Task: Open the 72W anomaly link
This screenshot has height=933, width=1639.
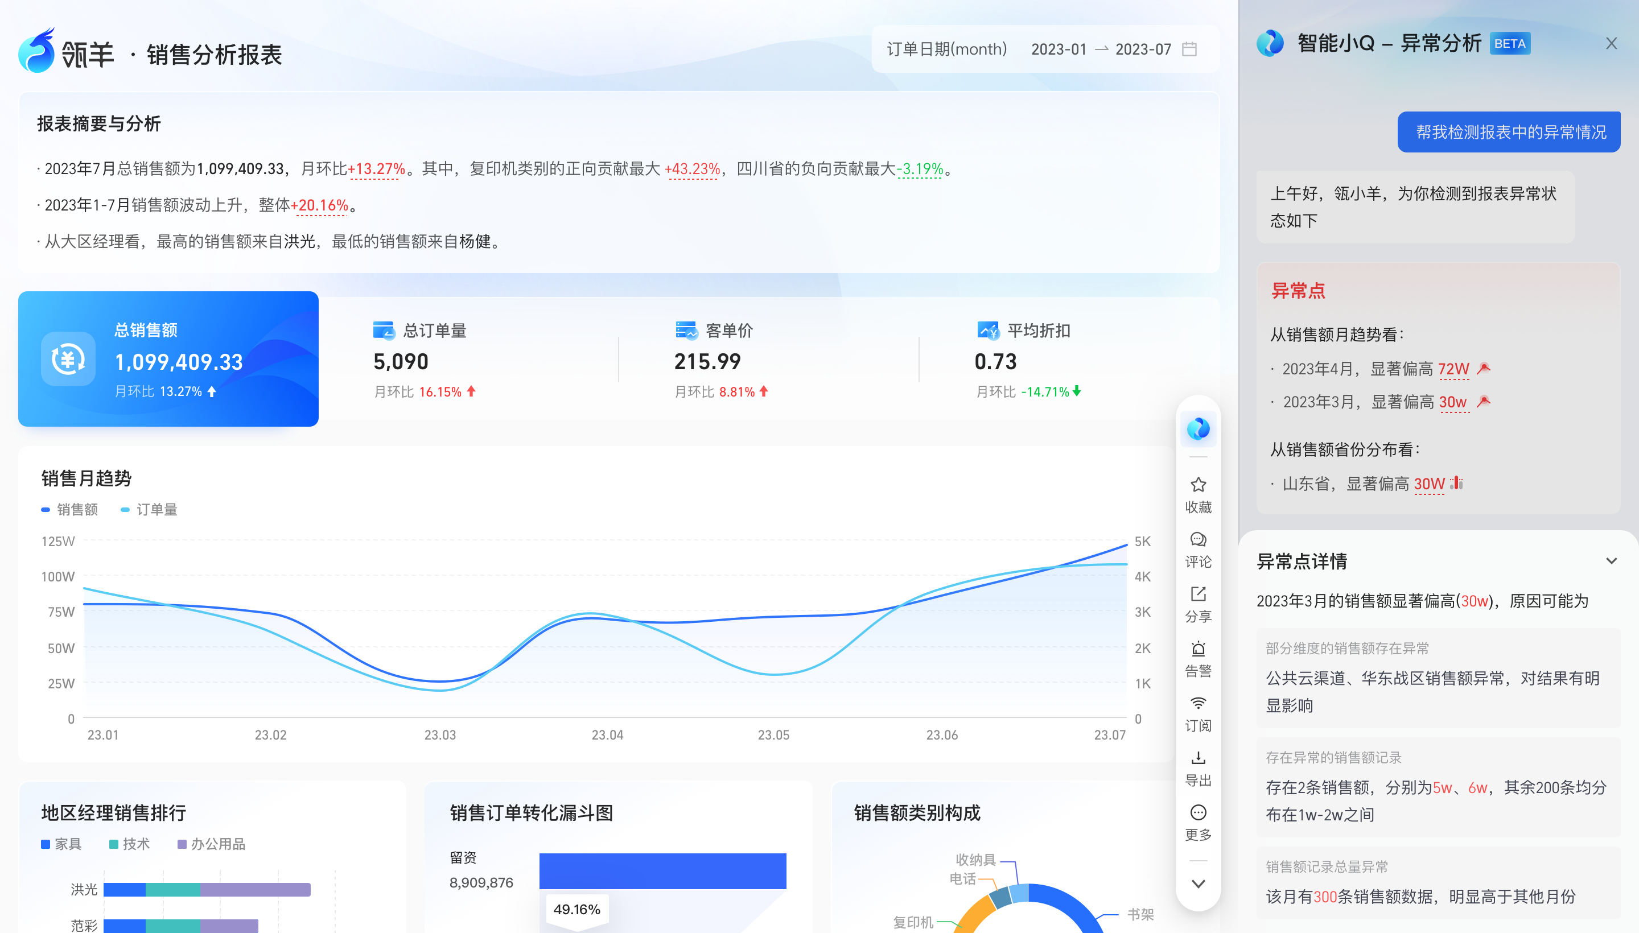Action: pyautogui.click(x=1453, y=369)
